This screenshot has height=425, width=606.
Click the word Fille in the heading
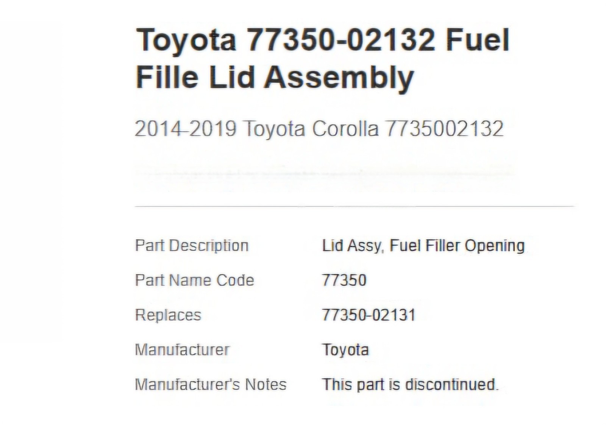[x=167, y=77]
